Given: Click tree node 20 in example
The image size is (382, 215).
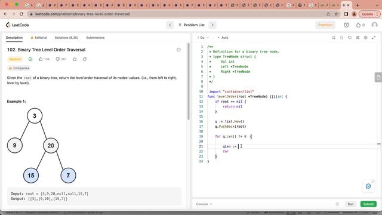Looking at the screenshot, I should click(51, 146).
